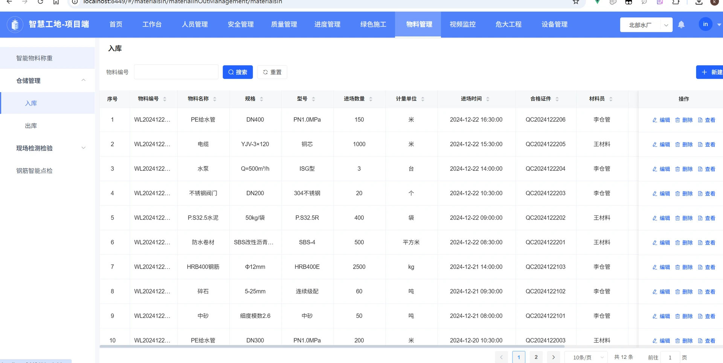Click truncated SBS改性沥青 spec cell
This screenshot has width=723, height=363.
pyautogui.click(x=254, y=242)
